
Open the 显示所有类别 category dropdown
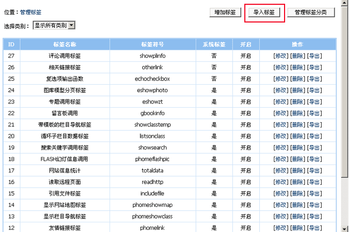[54, 25]
